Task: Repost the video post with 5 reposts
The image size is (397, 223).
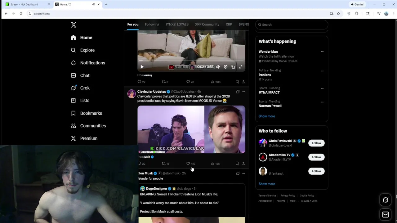Action: point(165,82)
